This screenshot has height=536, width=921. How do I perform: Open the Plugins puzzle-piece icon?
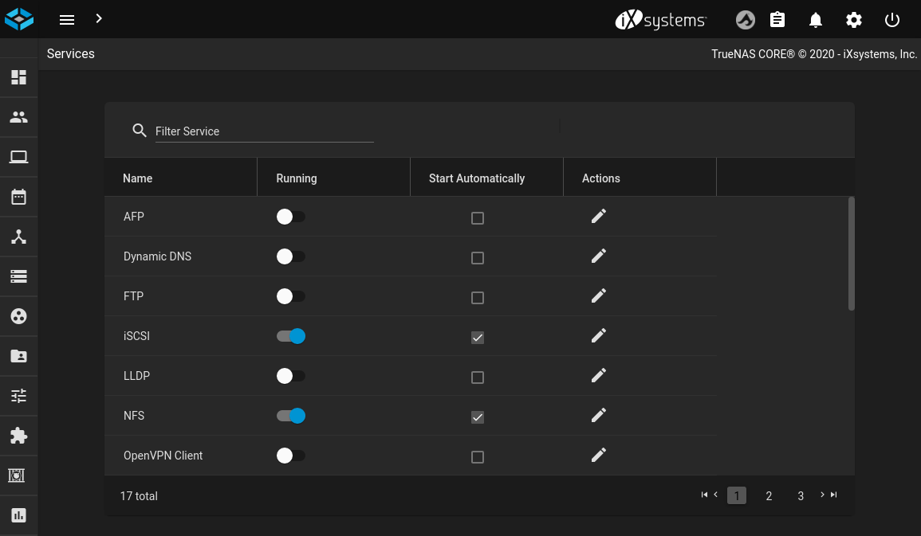point(18,436)
